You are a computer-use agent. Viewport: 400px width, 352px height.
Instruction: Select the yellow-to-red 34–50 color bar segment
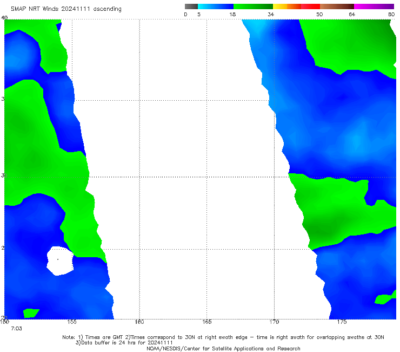coord(296,6)
